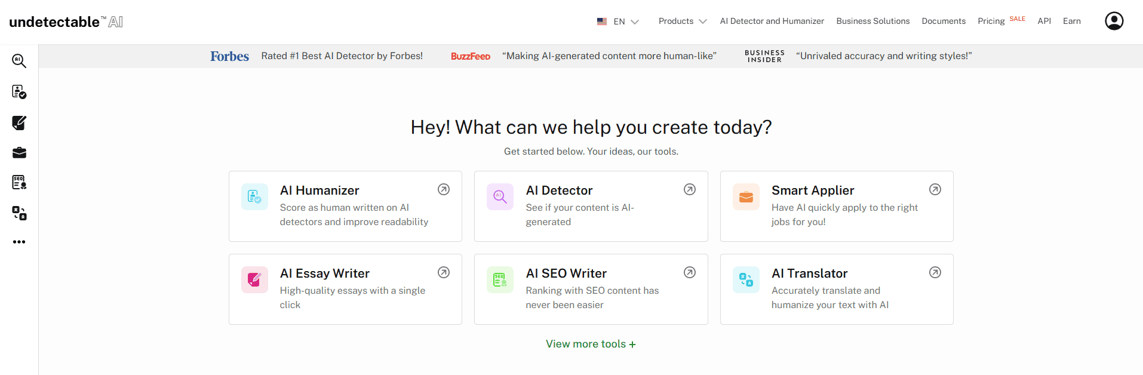
Task: Click "Score as human written" description text
Action: click(354, 215)
